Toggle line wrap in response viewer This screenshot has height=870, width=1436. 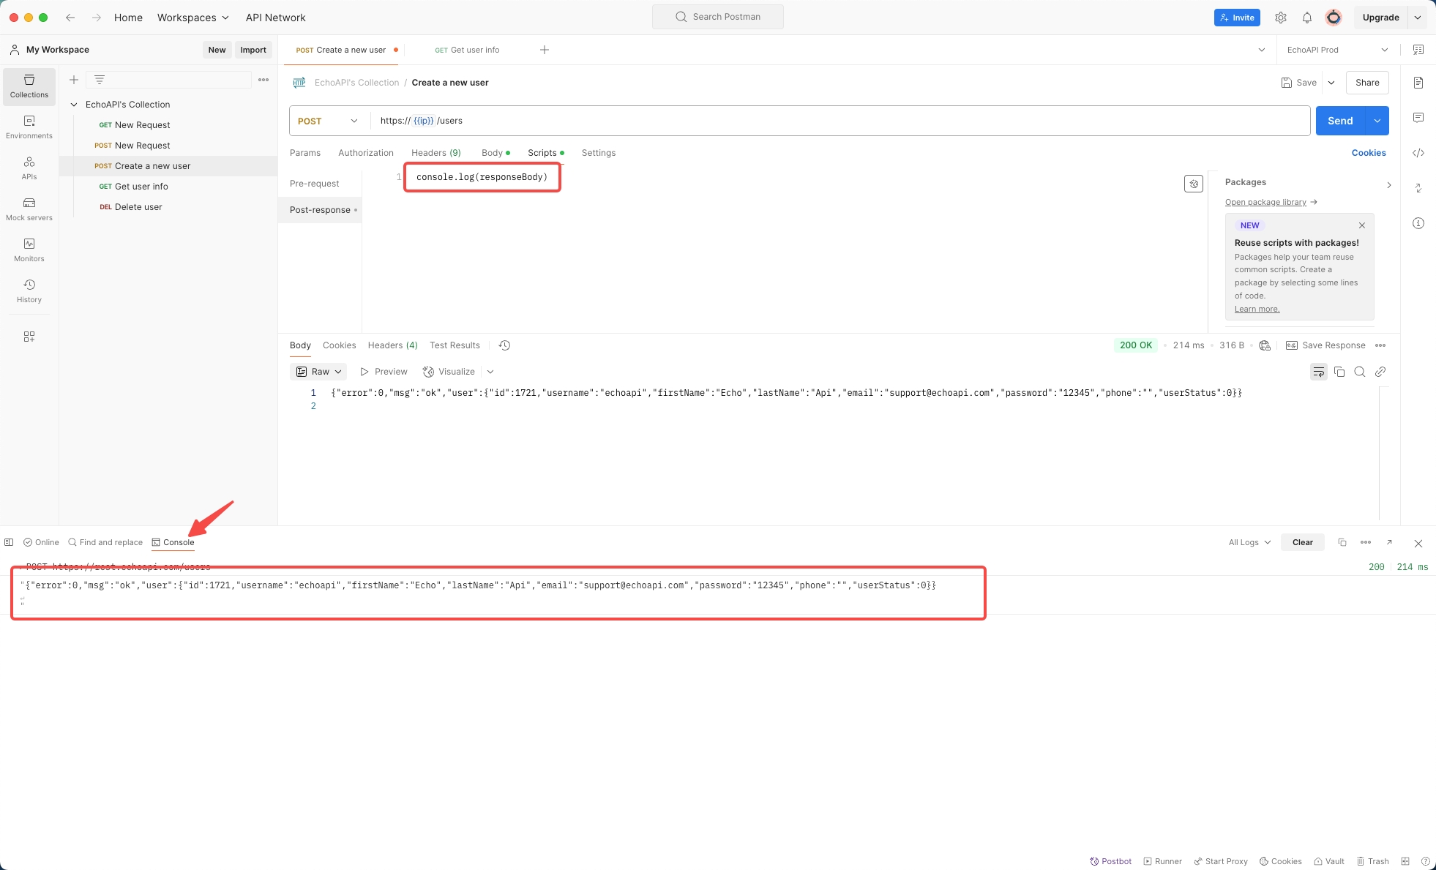tap(1319, 372)
